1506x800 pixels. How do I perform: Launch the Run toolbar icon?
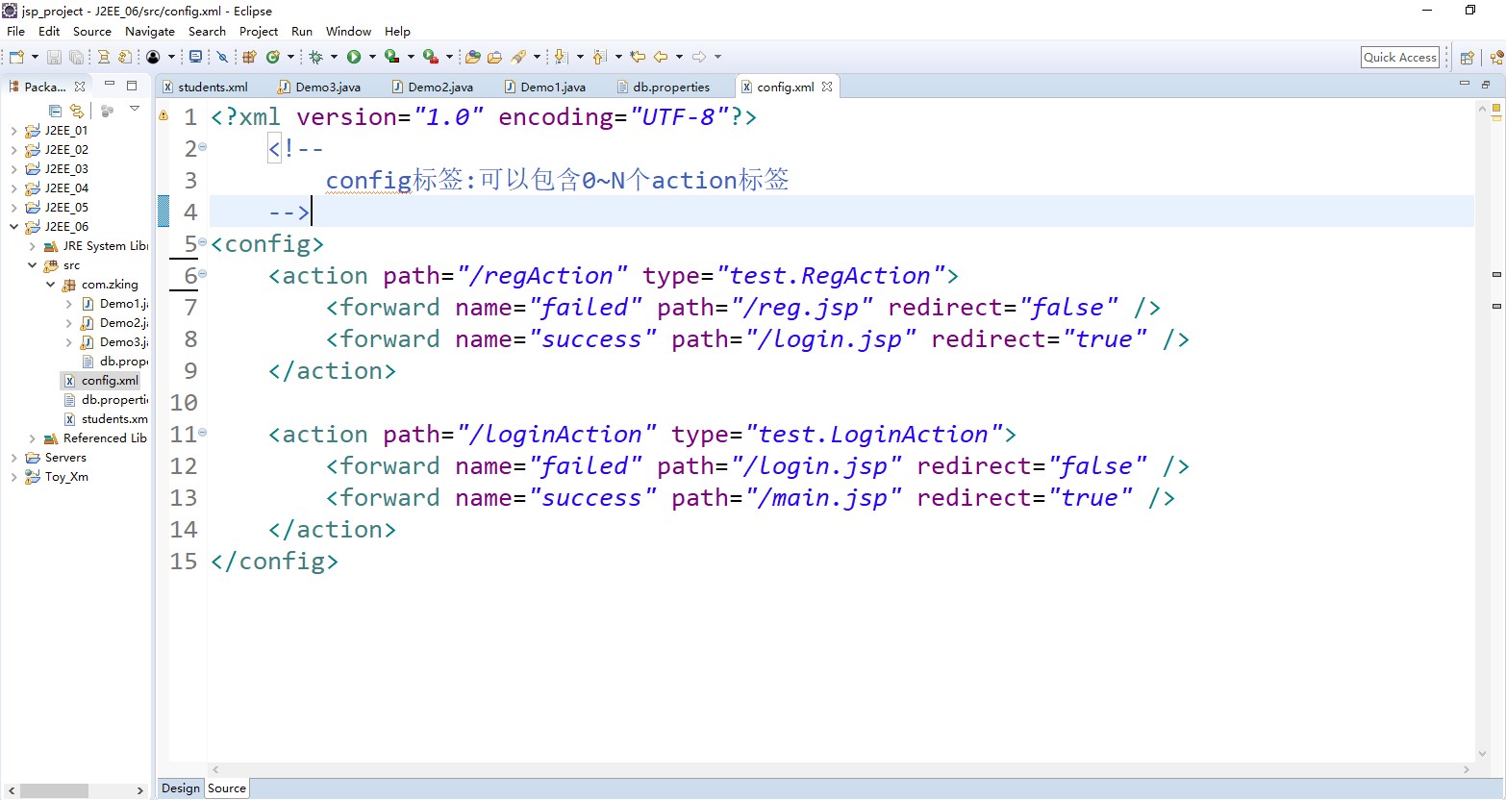tap(355, 57)
